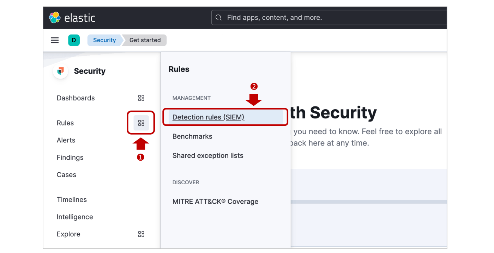Focus the Find apps search field
The height and width of the screenshot is (253, 494).
pyautogui.click(x=329, y=18)
